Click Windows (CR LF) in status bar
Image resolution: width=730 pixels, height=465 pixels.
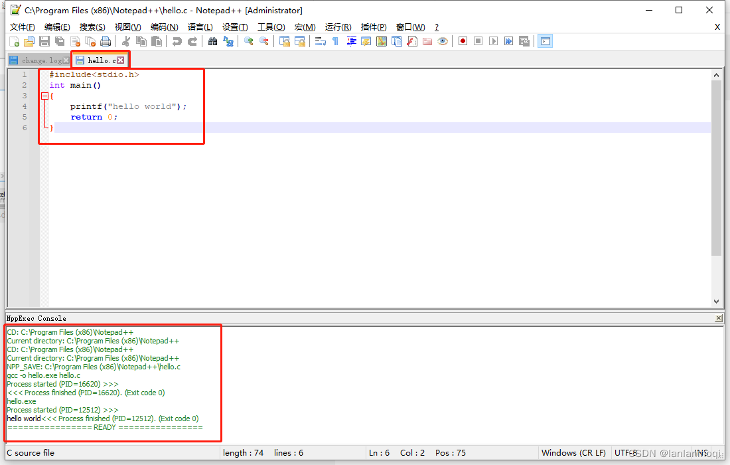(573, 453)
